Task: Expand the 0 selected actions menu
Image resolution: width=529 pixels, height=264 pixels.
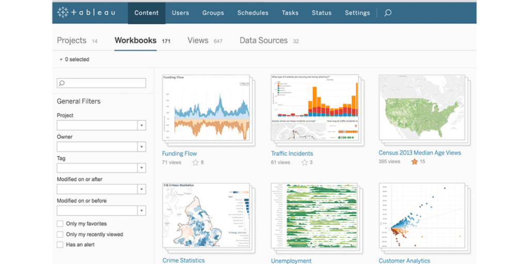Action: (x=74, y=60)
